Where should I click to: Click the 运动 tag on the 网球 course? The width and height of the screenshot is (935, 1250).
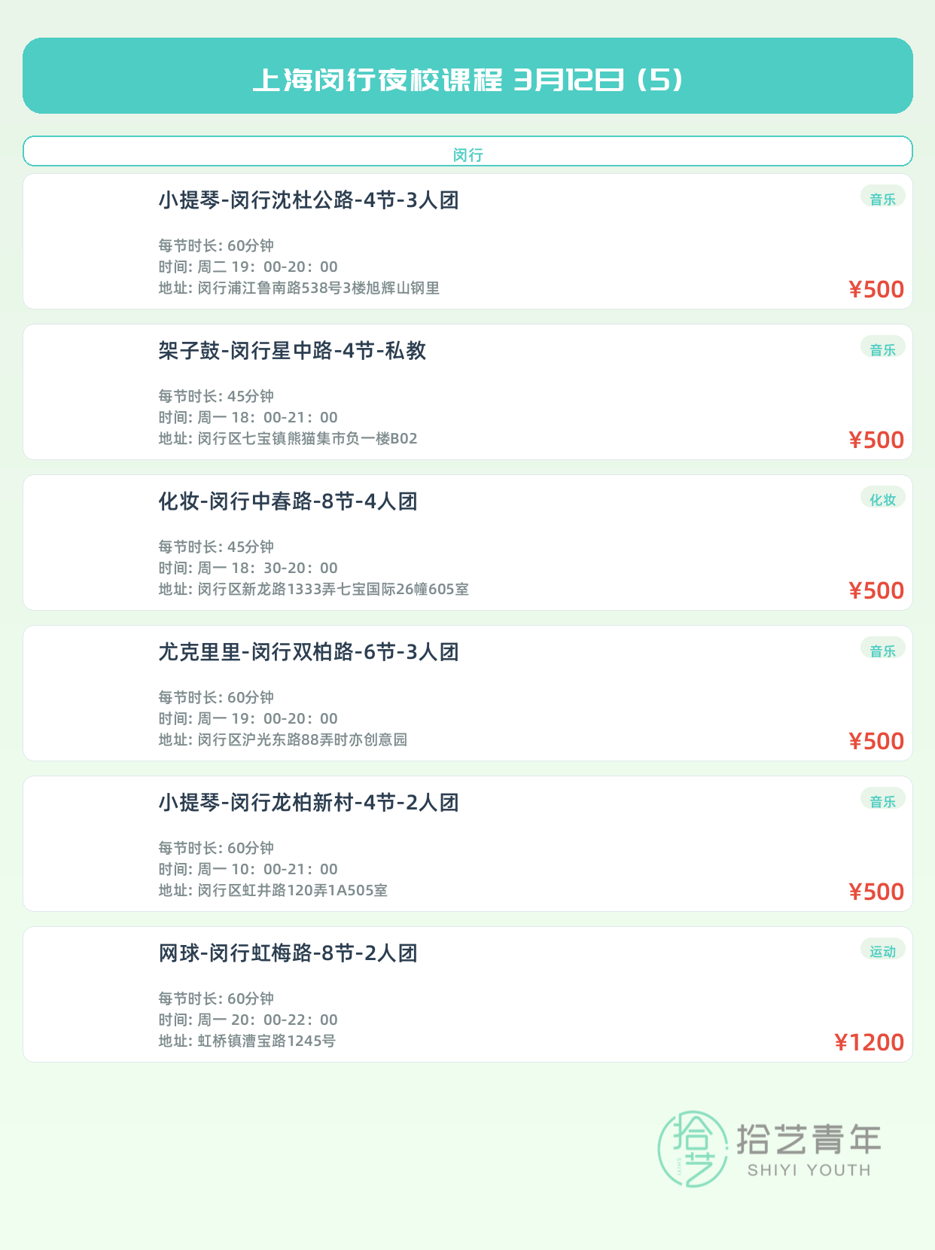(882, 950)
